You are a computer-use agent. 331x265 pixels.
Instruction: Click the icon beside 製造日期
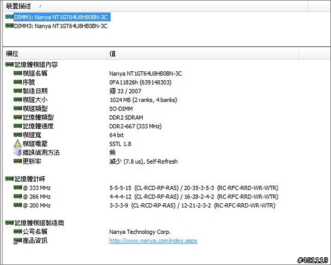point(18,91)
